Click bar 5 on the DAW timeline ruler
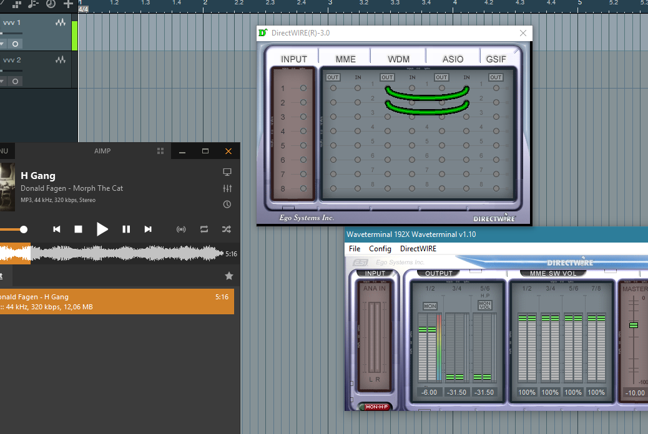648x434 pixels. click(579, 3)
